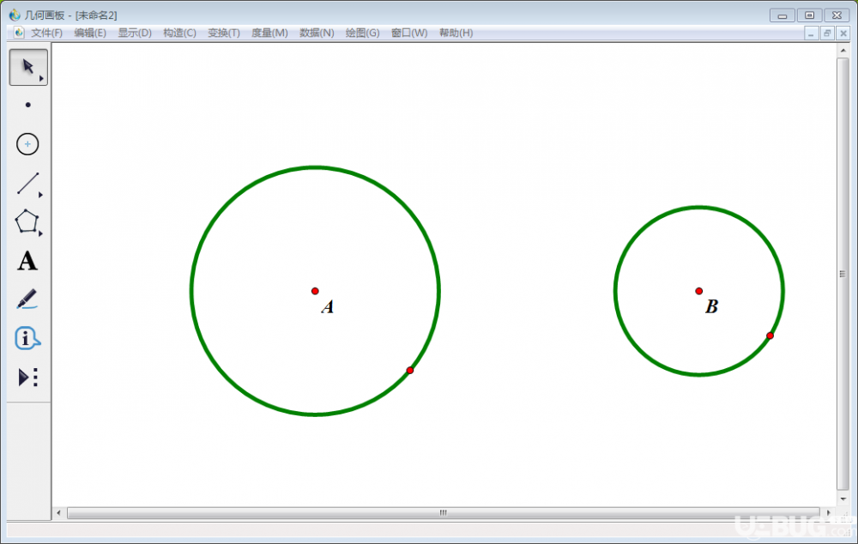The image size is (858, 544).
Task: Open the 文件(F) menu
Action: coord(46,33)
